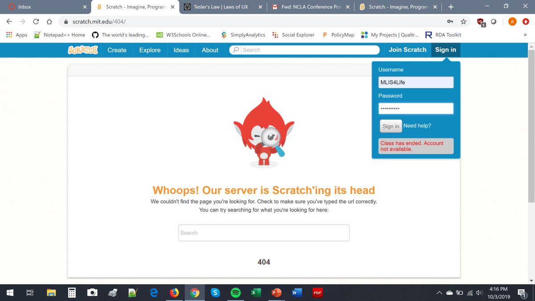The height and width of the screenshot is (301, 535).
Task: Open Calculator from the taskbar
Action: click(x=71, y=293)
